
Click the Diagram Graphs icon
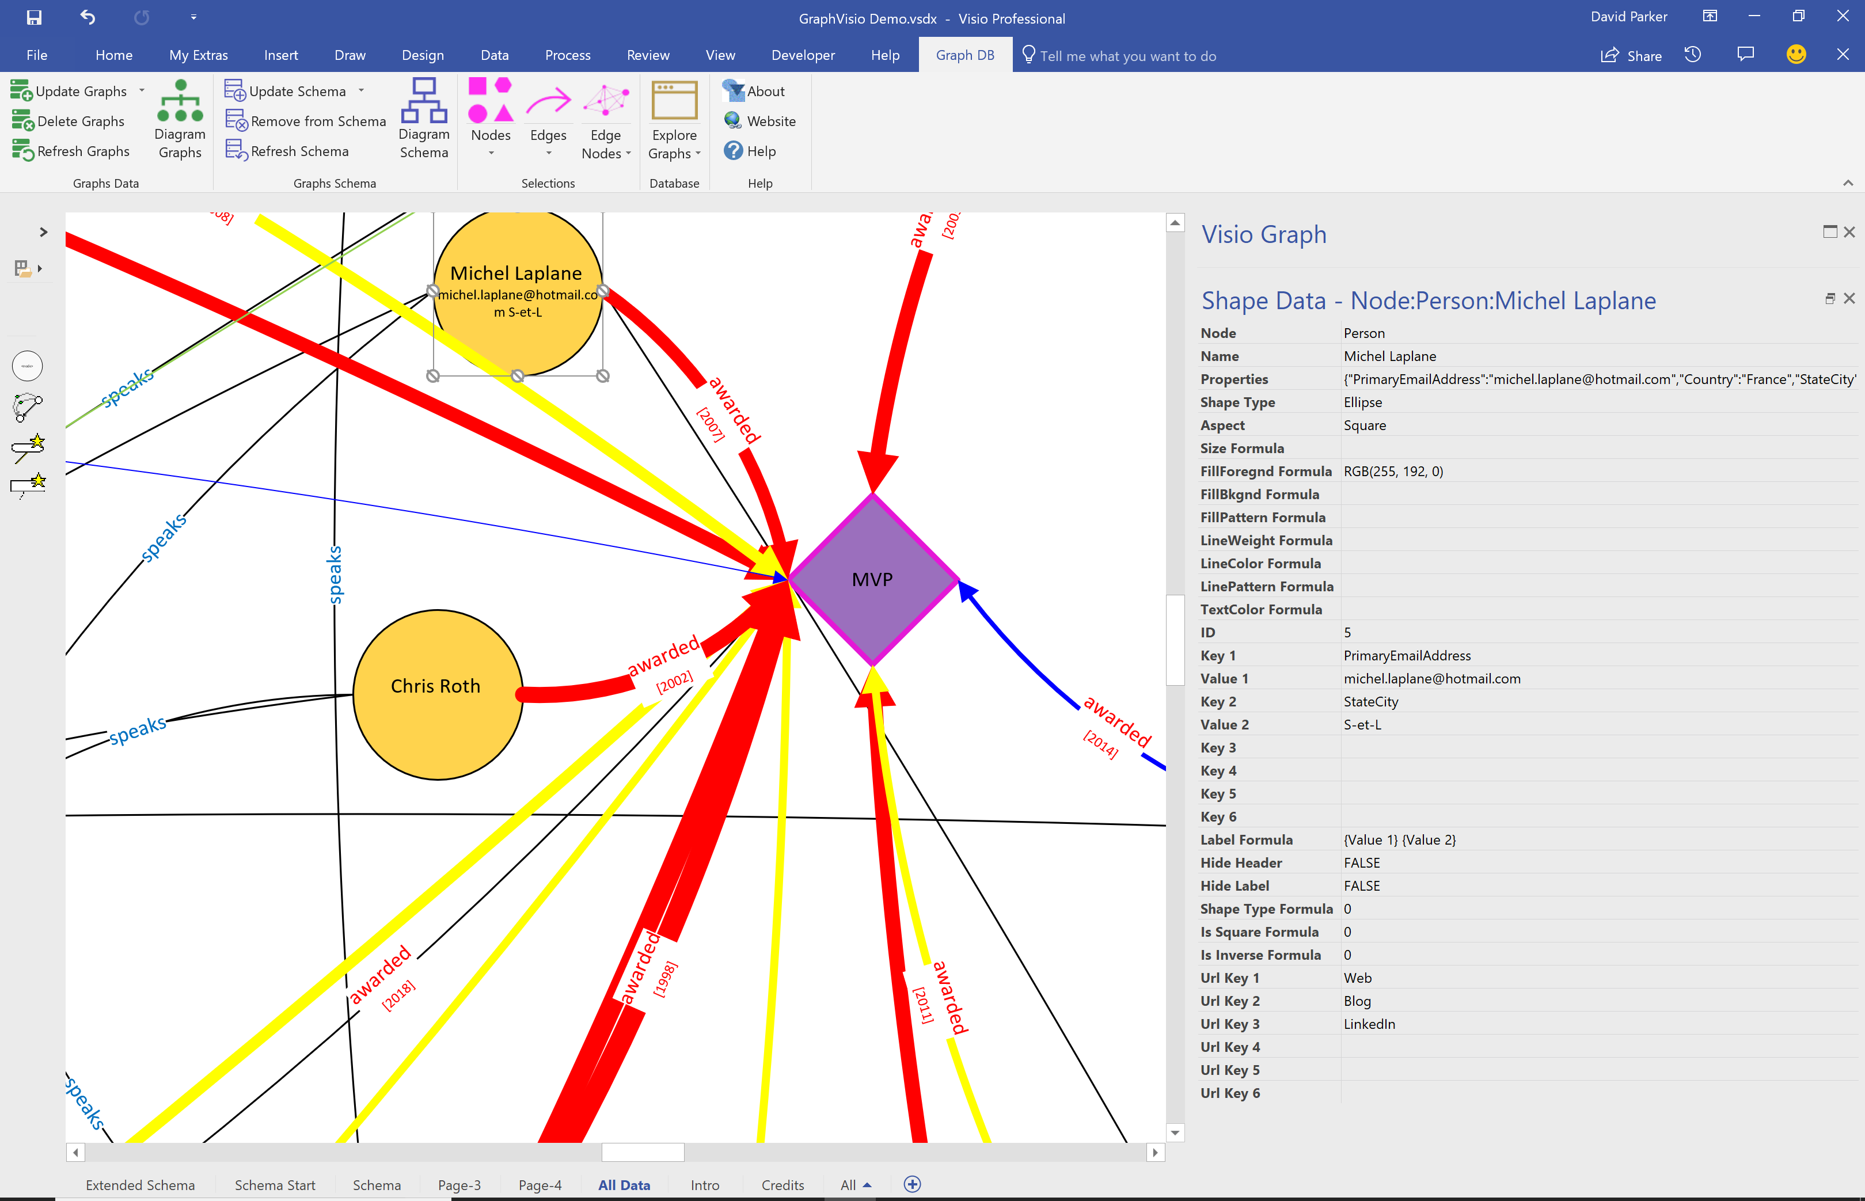coord(180,102)
